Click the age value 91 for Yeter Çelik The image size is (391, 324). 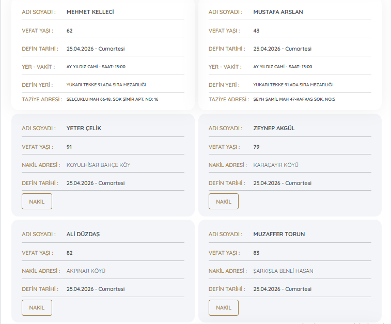69,147
